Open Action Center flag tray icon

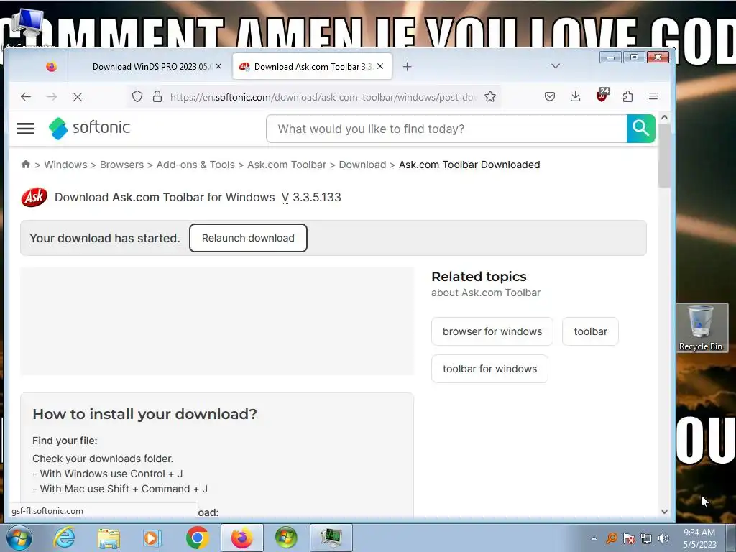click(629, 538)
